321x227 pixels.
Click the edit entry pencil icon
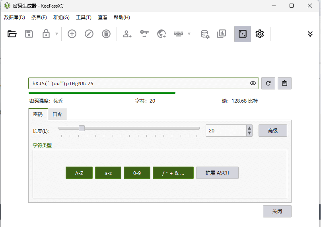[89, 34]
